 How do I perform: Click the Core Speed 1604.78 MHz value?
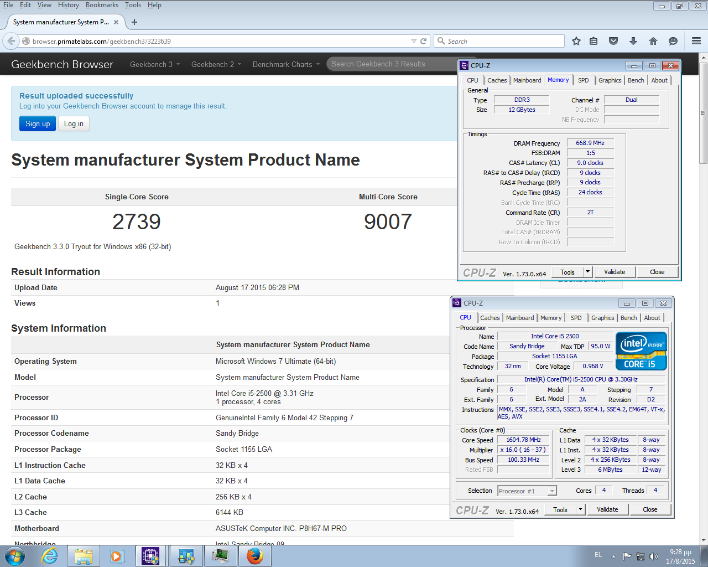pos(523,440)
